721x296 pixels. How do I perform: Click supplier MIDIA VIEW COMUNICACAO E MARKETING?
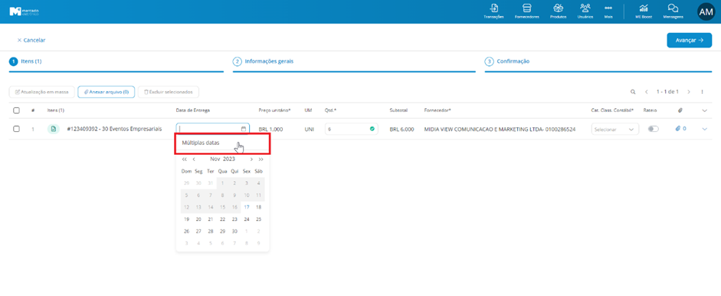(x=500, y=129)
